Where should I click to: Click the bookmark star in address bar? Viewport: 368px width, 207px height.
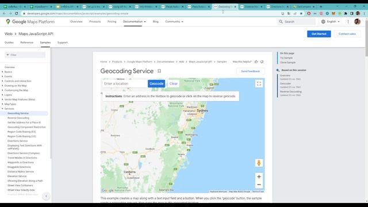[x=301, y=13]
